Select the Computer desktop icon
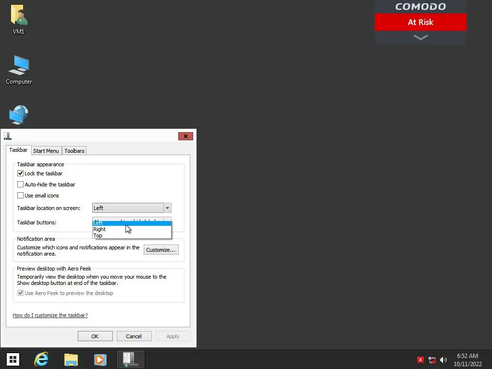Image resolution: width=492 pixels, height=369 pixels. coord(19,70)
